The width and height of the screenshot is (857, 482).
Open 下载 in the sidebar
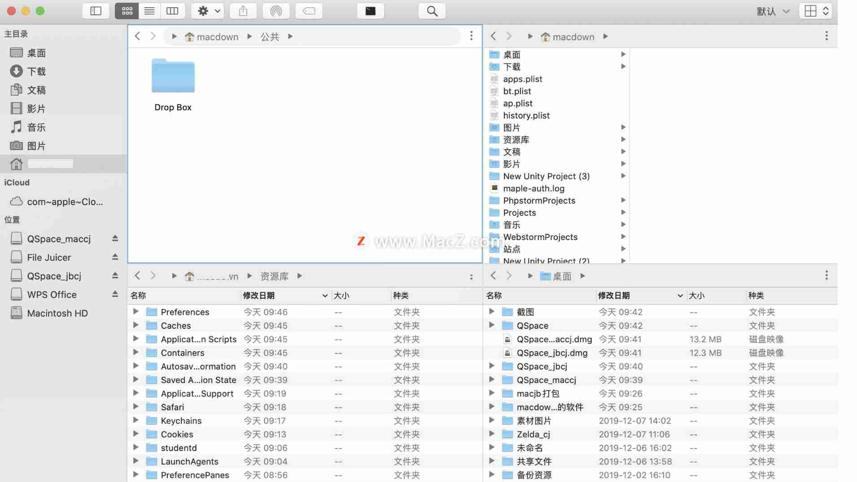tap(63, 71)
